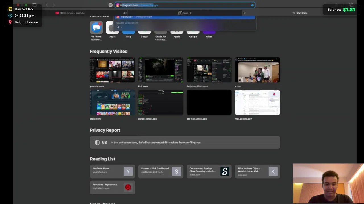Image resolution: width=364 pixels, height=204 pixels.
Task: Open the dbr-kick.vercel.app thumbnail
Action: 209,103
